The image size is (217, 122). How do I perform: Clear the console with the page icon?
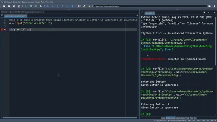point(204,13)
